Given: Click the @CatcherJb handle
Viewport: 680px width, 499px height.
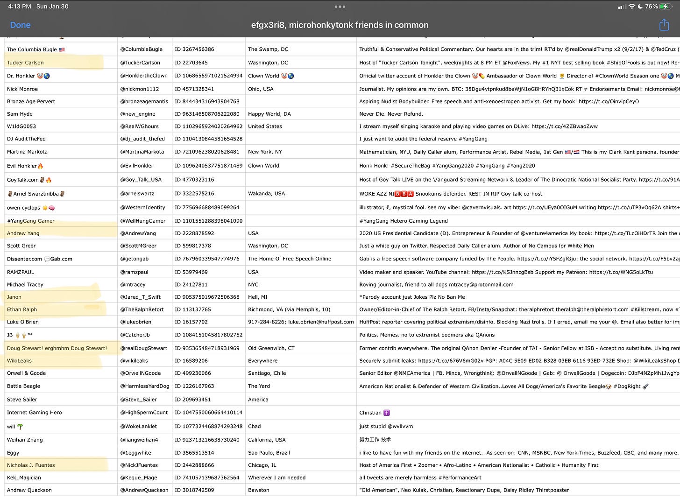Looking at the screenshot, I should (x=135, y=335).
